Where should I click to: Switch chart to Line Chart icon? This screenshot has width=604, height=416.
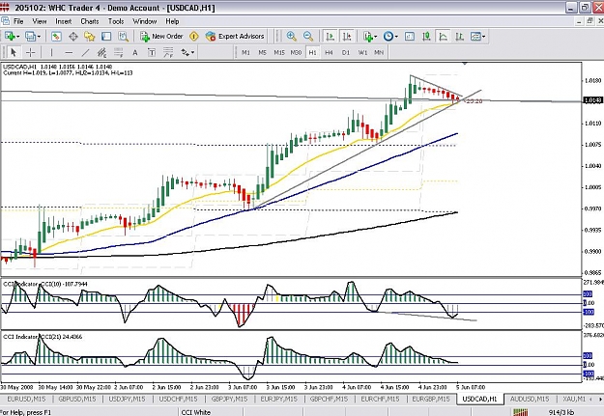[x=444, y=37]
